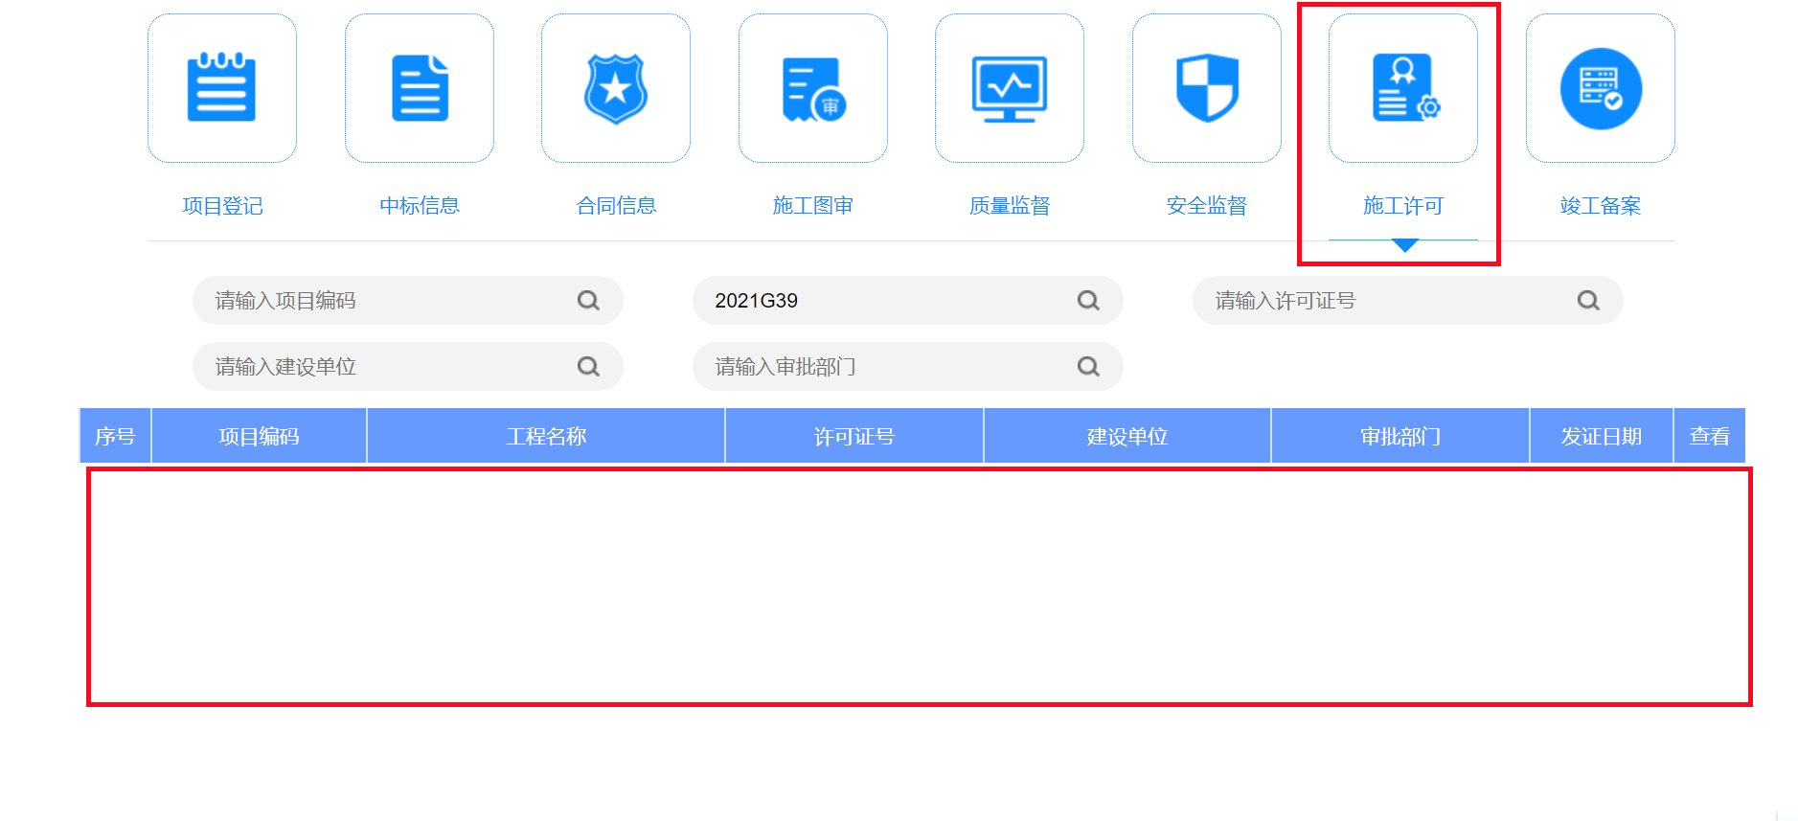Click the 项目登记 notepad icon
This screenshot has height=821, width=1798.
(x=221, y=88)
